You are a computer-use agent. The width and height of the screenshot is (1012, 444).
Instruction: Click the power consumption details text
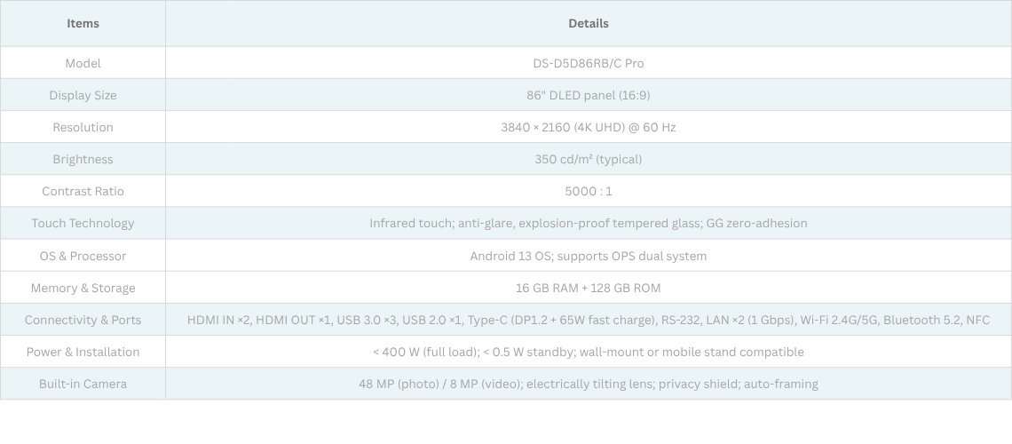coord(588,352)
